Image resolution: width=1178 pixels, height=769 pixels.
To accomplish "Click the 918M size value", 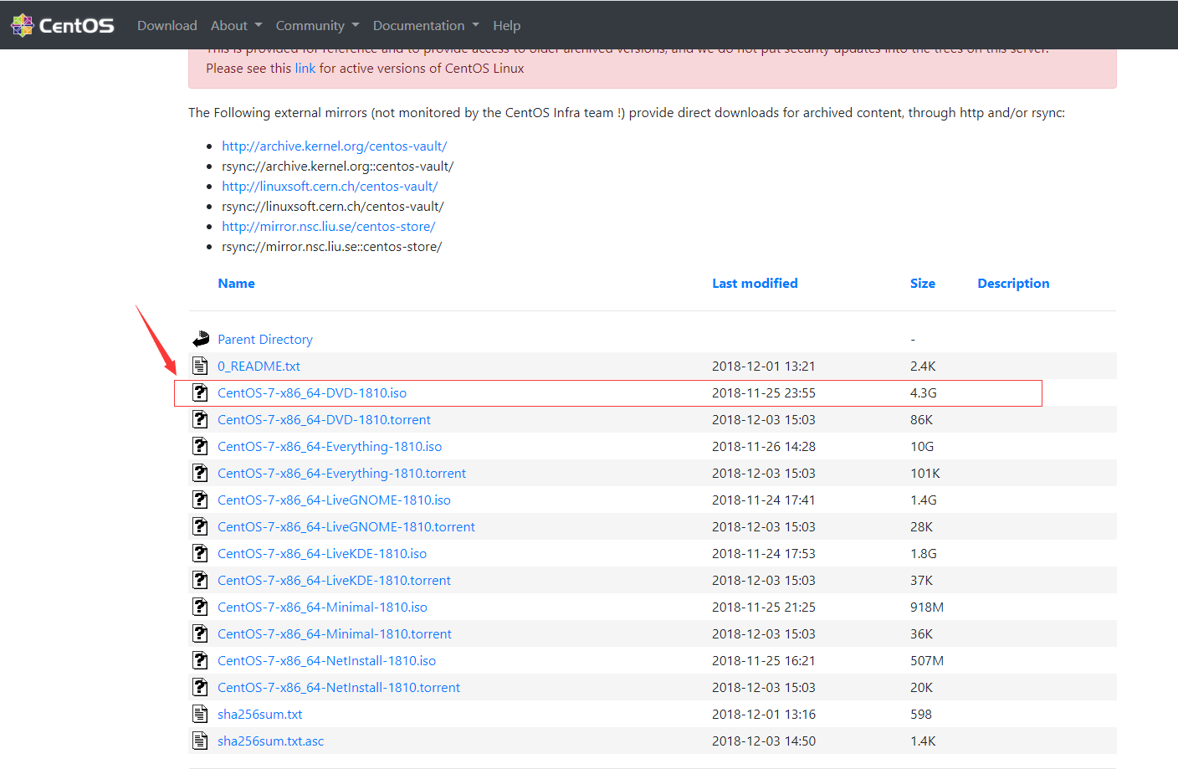I will 927,607.
